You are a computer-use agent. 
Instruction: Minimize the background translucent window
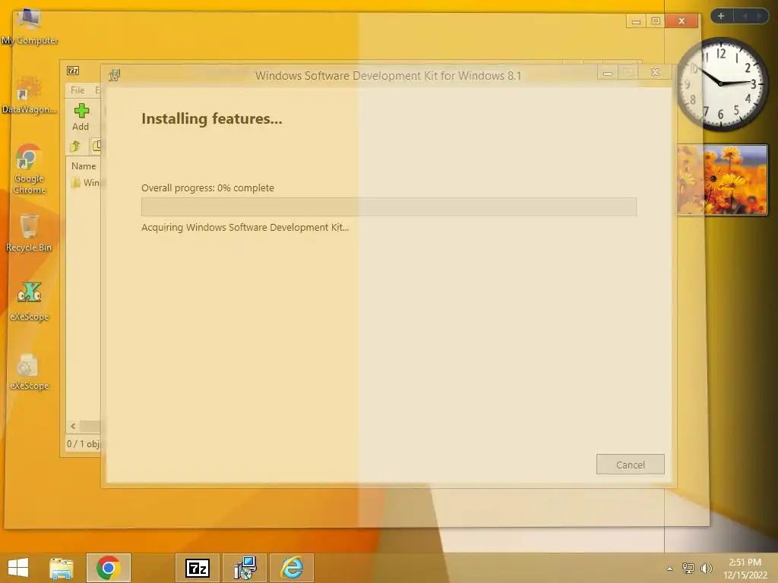pos(636,20)
